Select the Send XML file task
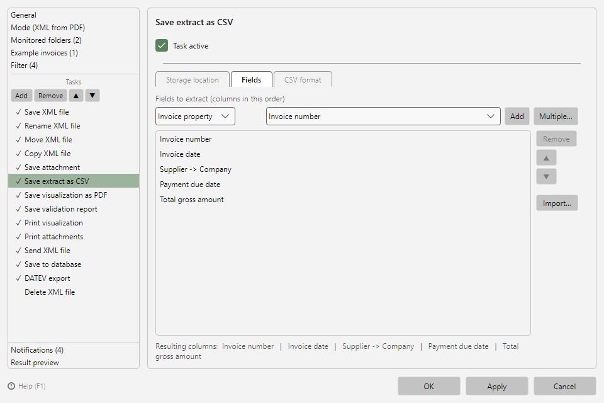 click(74, 251)
